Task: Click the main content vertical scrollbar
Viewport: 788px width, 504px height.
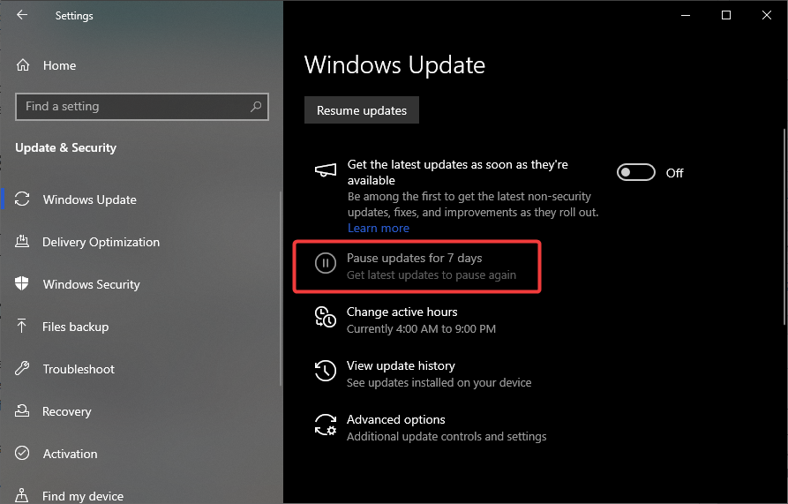Action: 785,227
